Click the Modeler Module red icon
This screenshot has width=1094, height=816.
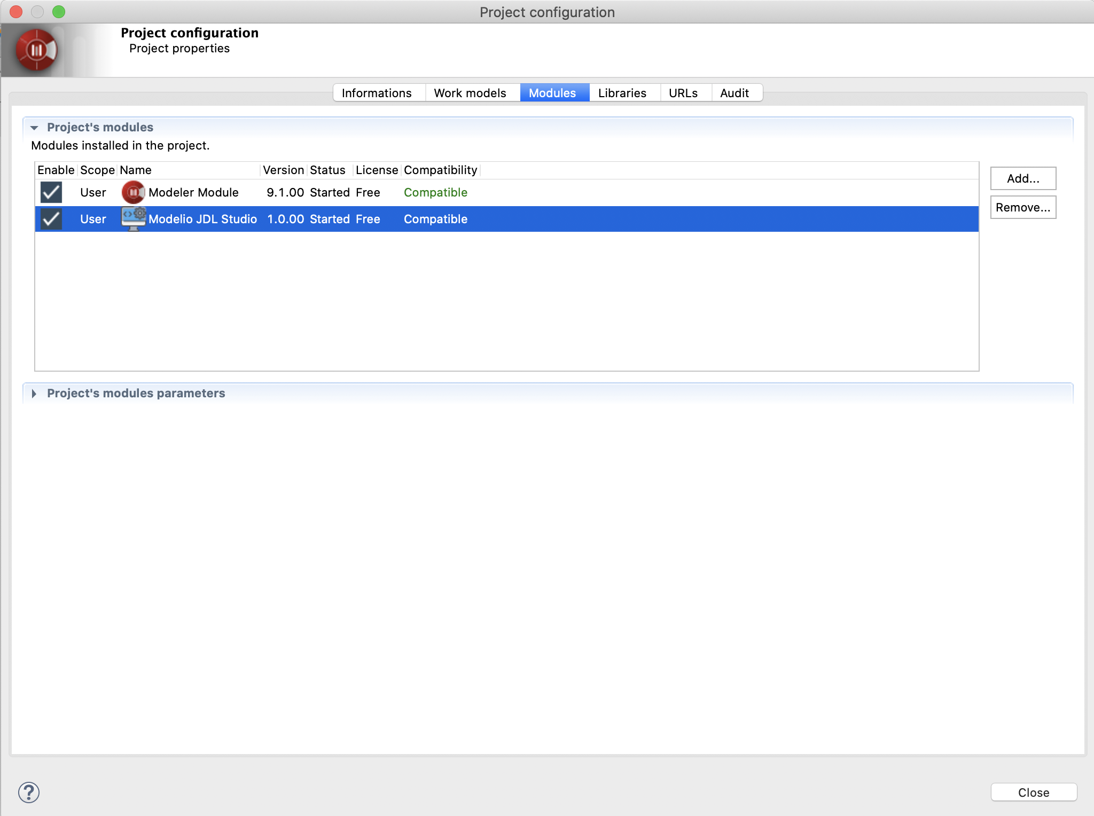[134, 192]
